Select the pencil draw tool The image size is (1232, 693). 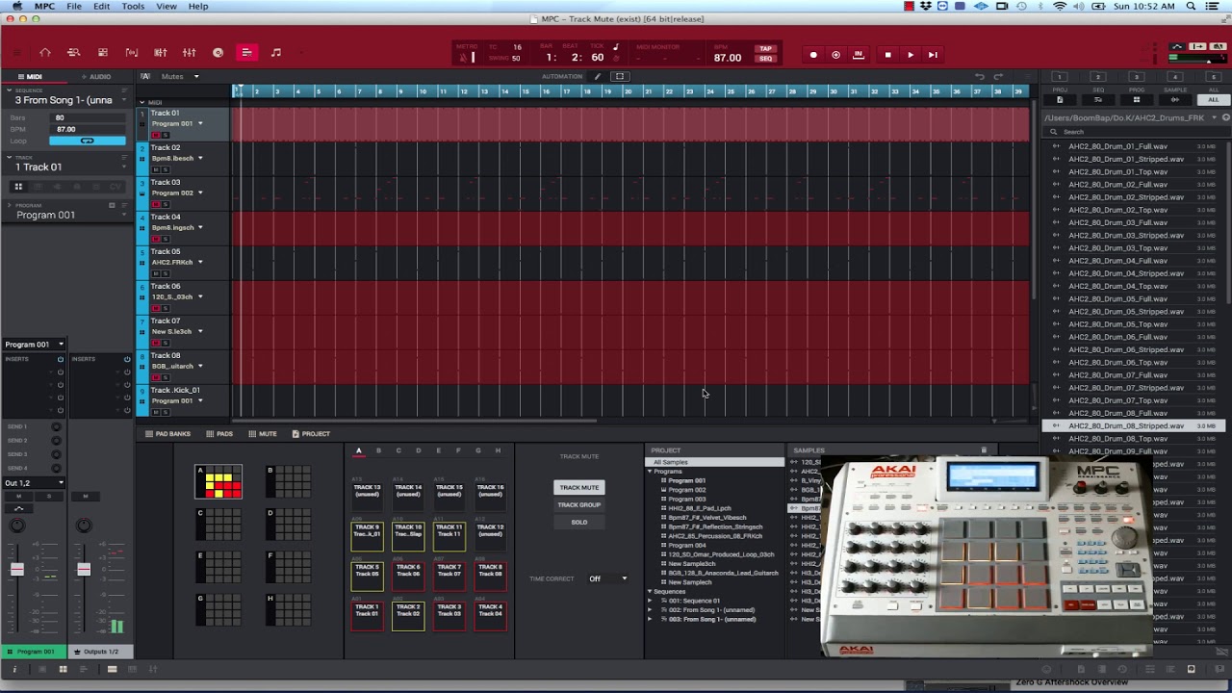[x=598, y=76]
